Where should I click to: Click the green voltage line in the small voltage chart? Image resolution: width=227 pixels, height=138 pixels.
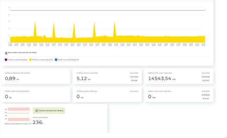(19, 113)
